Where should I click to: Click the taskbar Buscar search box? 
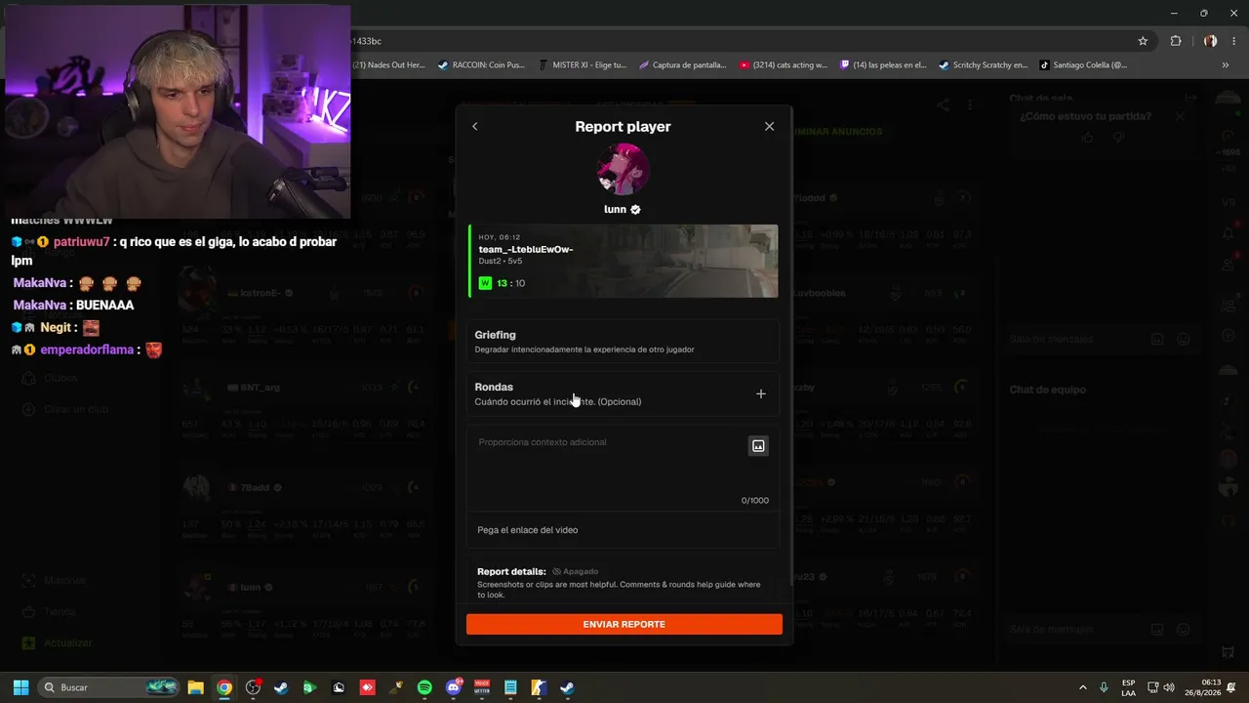pyautogui.click(x=109, y=687)
